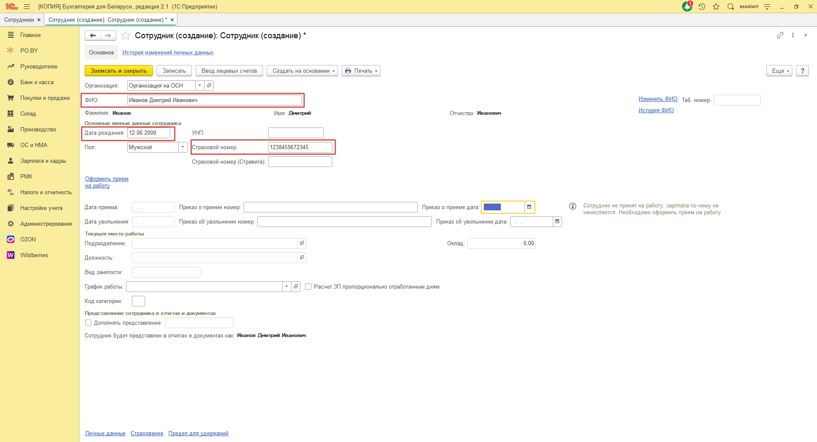Open the Создать на основании dropdown
Screen dimensions: 817x442
tap(302, 71)
